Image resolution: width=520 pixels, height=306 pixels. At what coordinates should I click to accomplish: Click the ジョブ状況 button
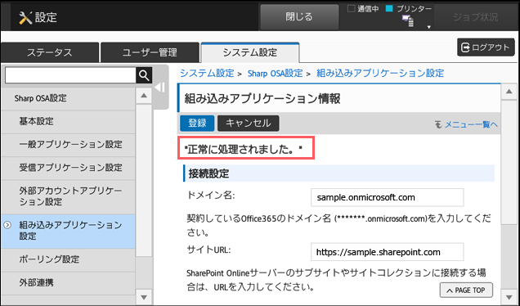(475, 17)
